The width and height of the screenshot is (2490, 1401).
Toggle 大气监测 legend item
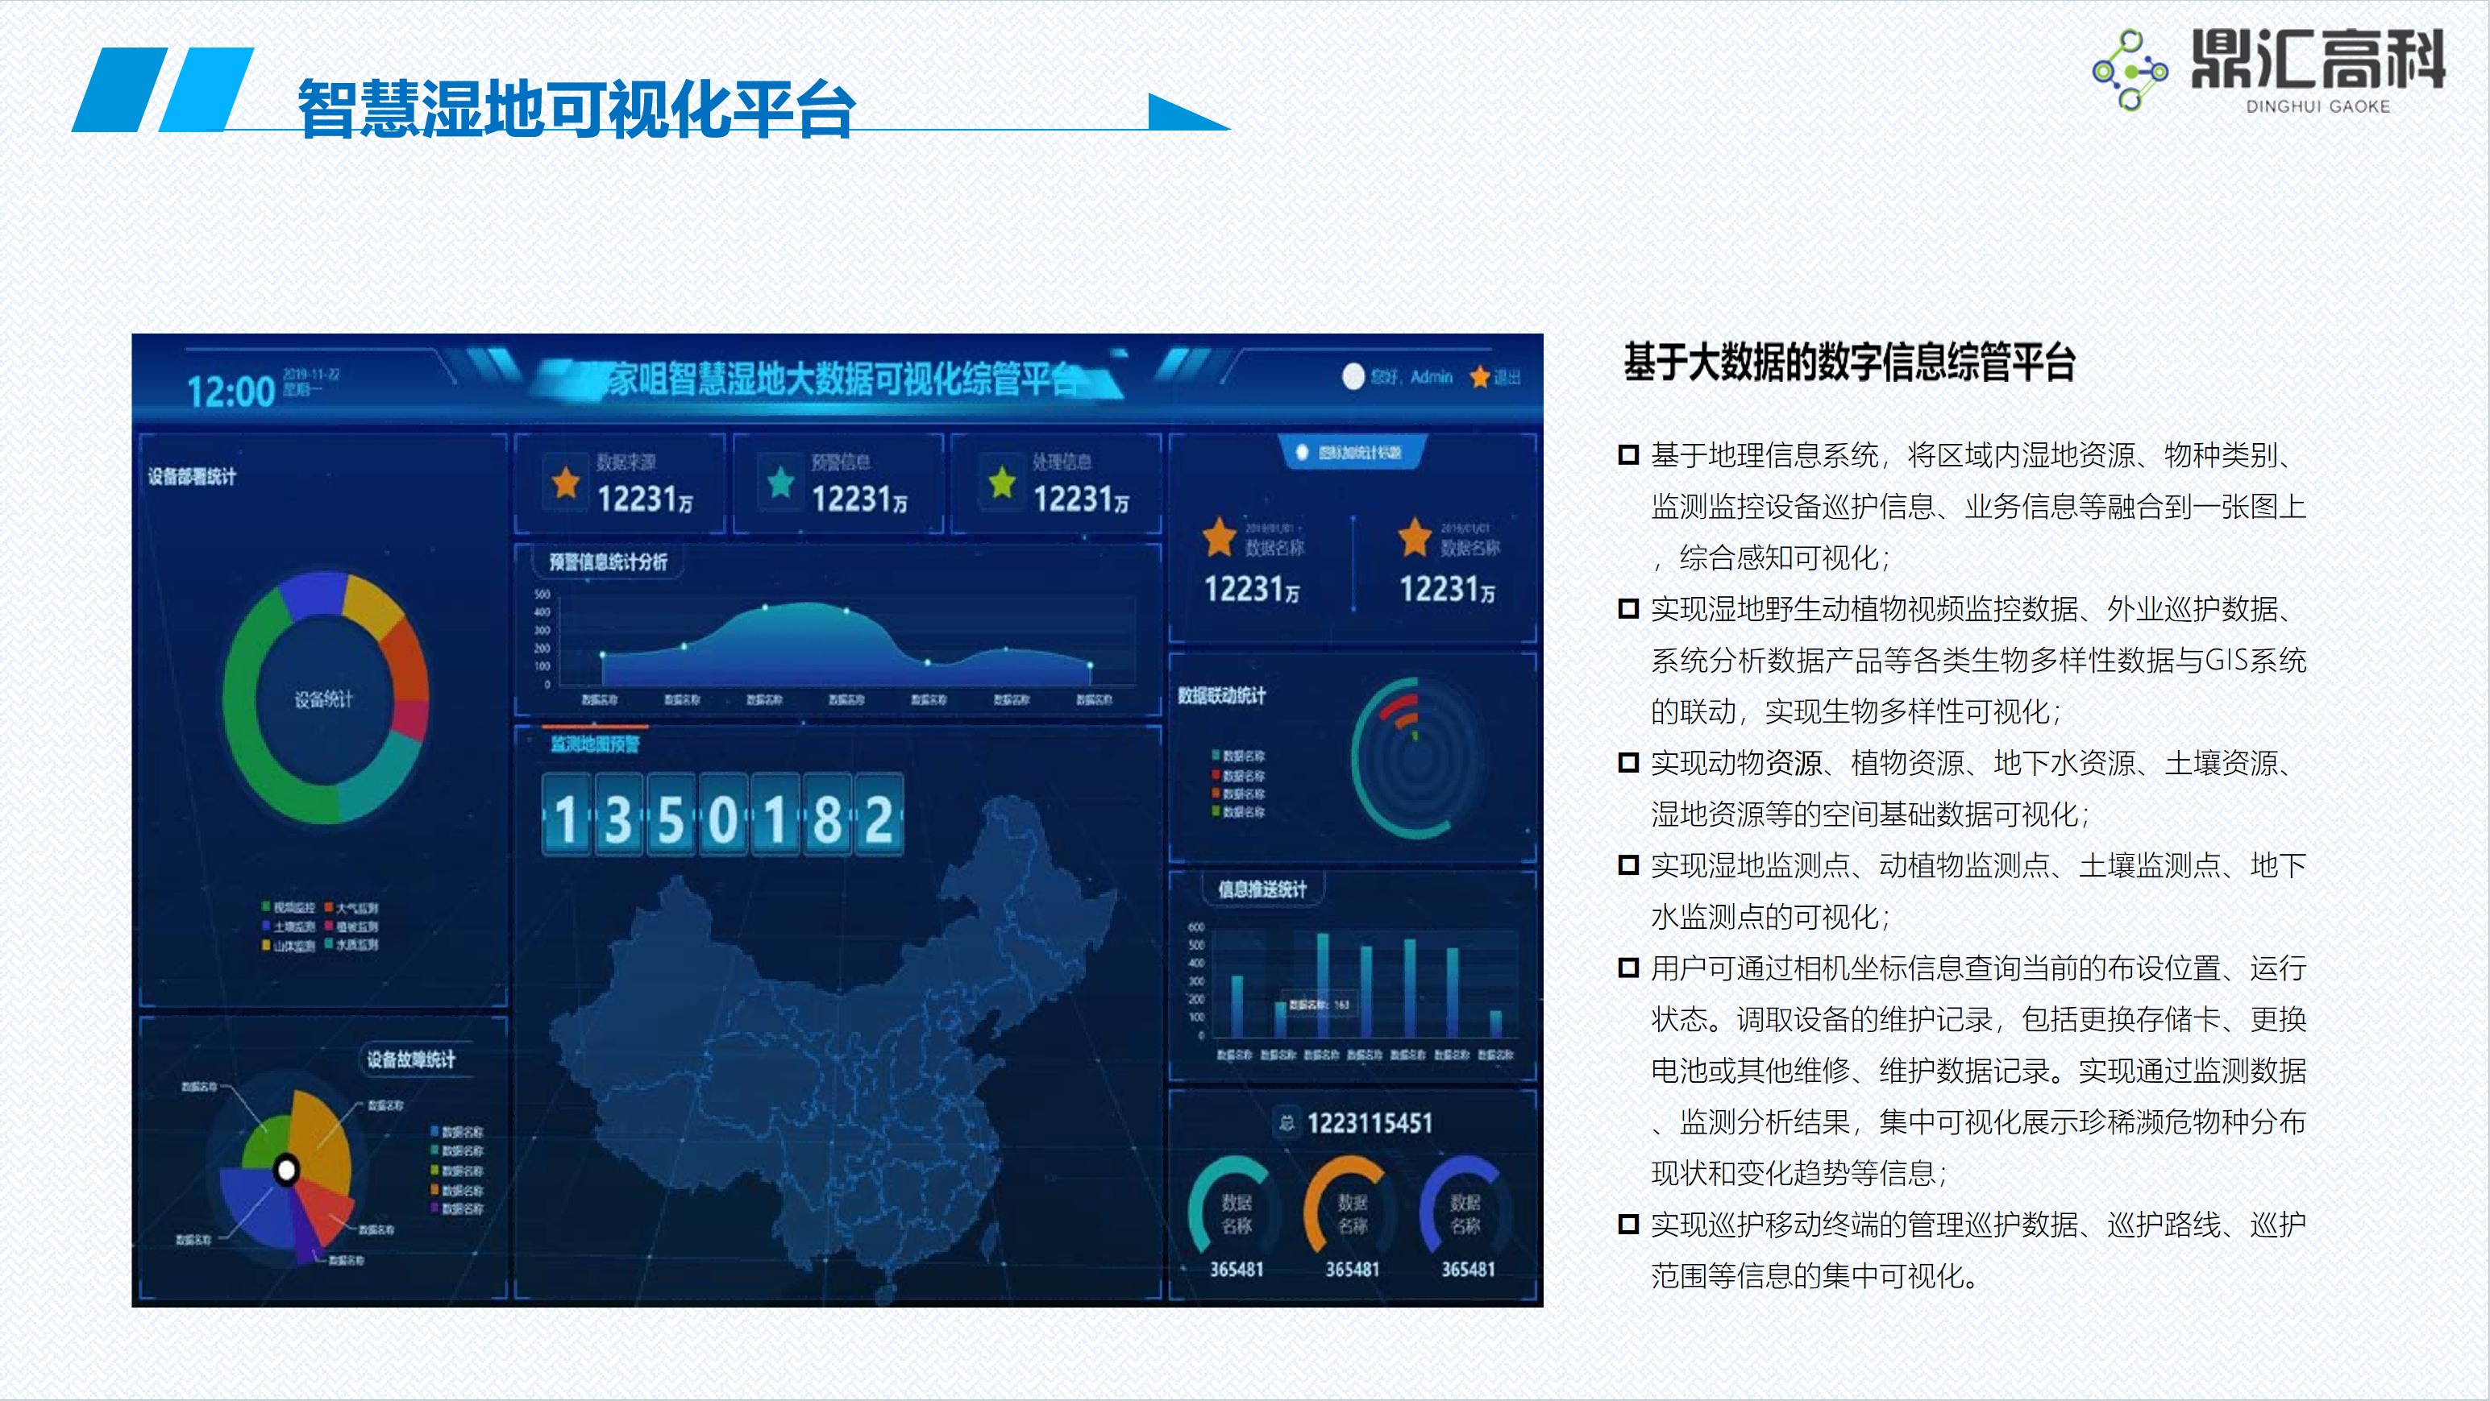[351, 907]
